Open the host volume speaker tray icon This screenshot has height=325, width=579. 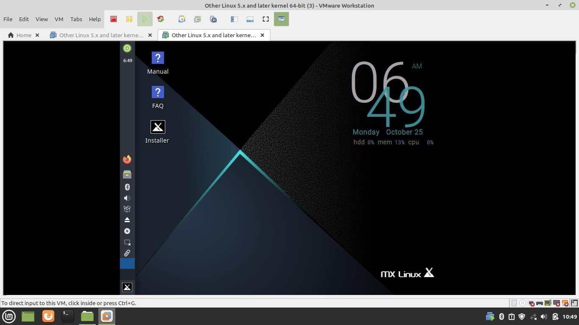coord(544,317)
